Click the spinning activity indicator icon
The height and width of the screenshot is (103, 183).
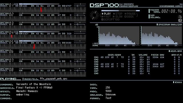(94, 15)
